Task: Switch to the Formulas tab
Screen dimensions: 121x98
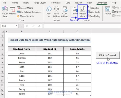Action: click(x=56, y=3)
